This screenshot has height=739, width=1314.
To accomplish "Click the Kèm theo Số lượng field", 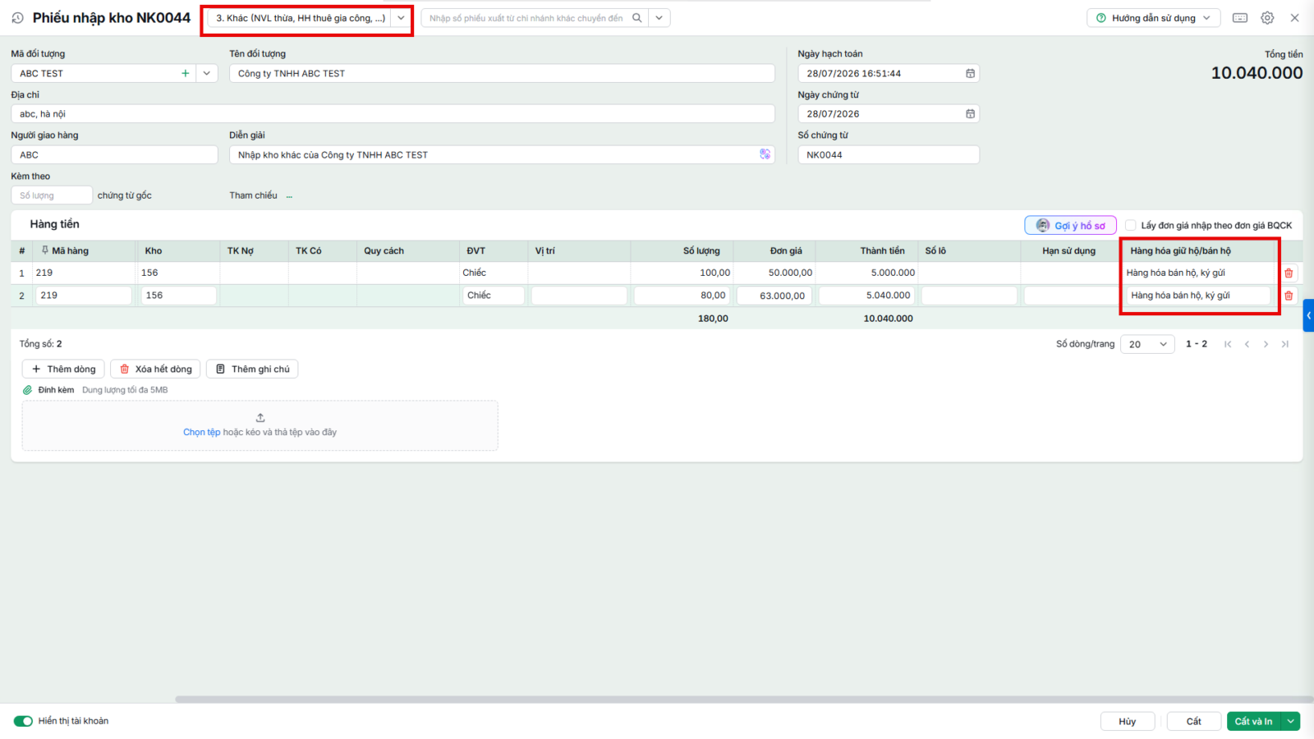I will click(52, 195).
